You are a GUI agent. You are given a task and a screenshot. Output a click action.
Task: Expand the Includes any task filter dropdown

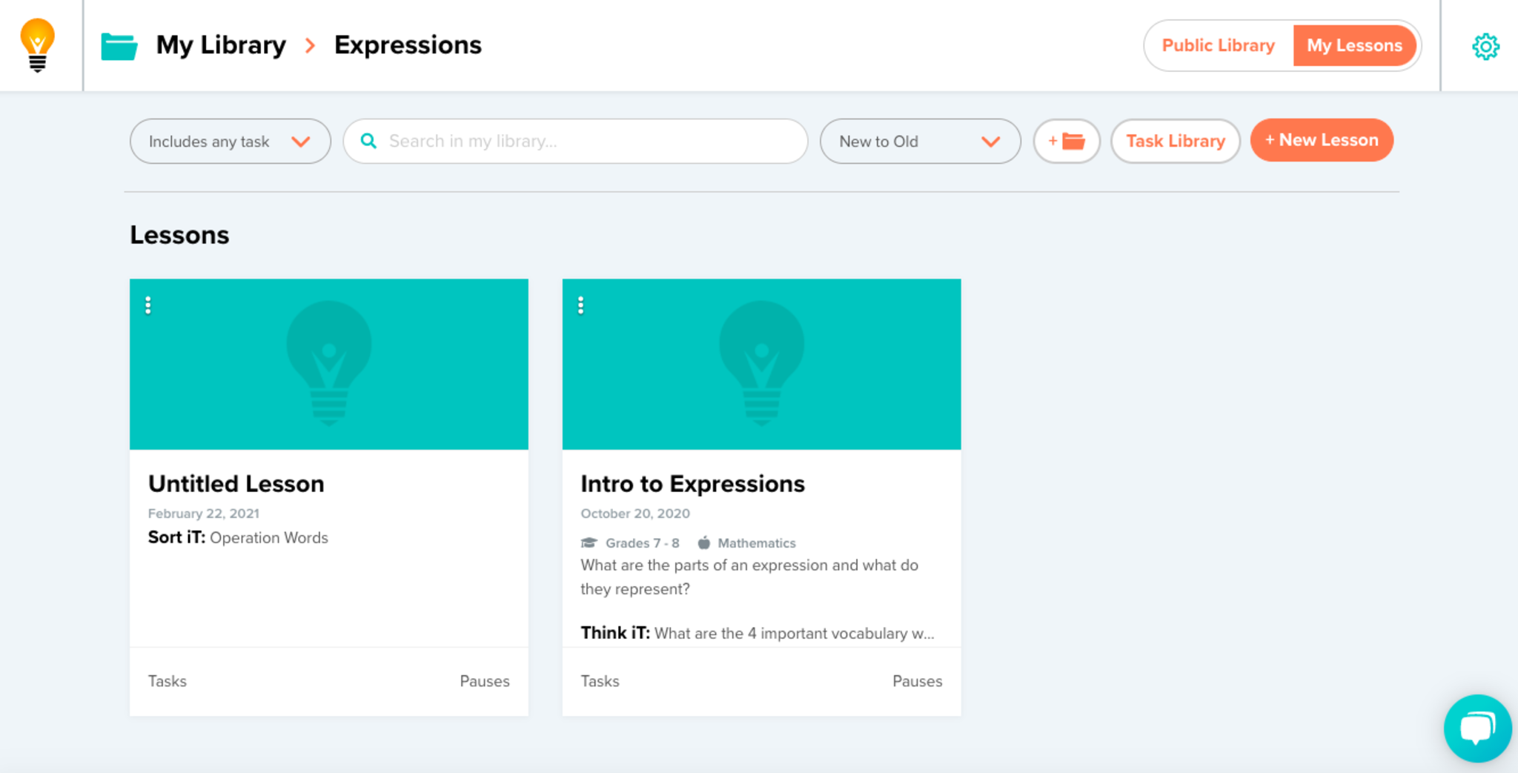[230, 142]
